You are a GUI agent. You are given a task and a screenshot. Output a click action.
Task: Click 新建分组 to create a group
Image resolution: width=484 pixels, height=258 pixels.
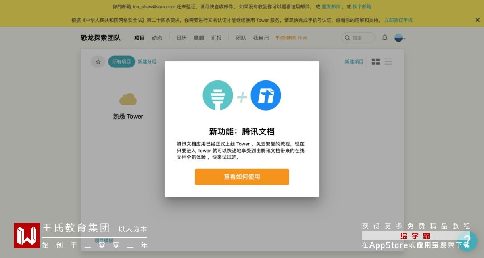[147, 62]
